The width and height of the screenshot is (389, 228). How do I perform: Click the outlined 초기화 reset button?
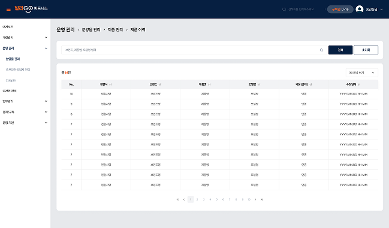coord(366,50)
